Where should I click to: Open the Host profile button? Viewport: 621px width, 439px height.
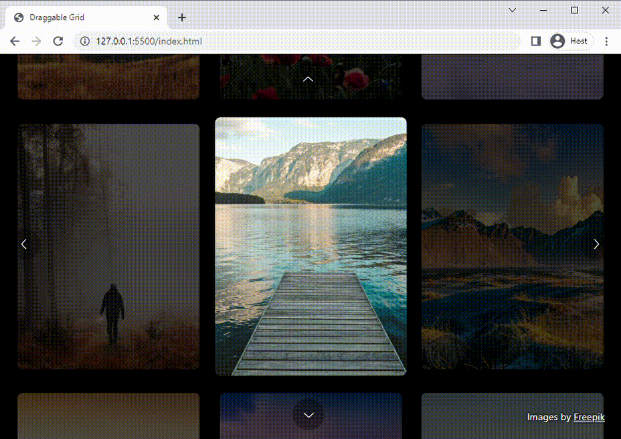pos(570,41)
